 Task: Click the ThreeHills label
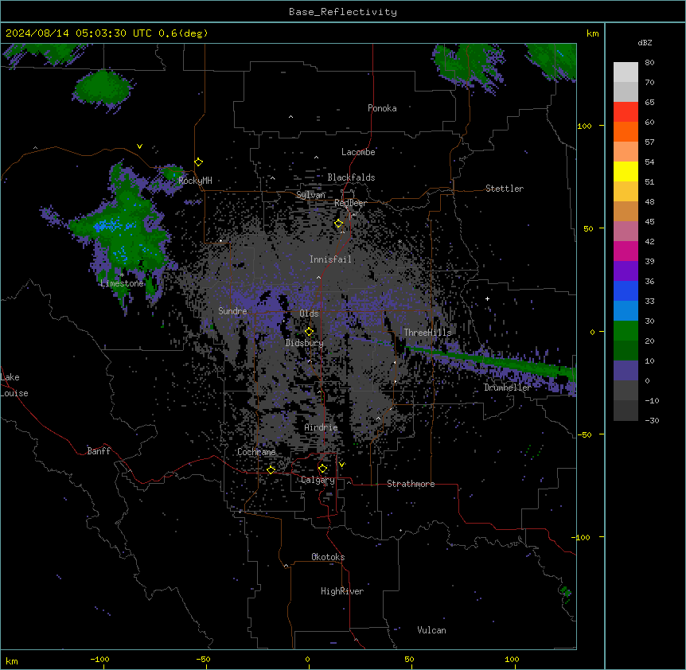427,333
